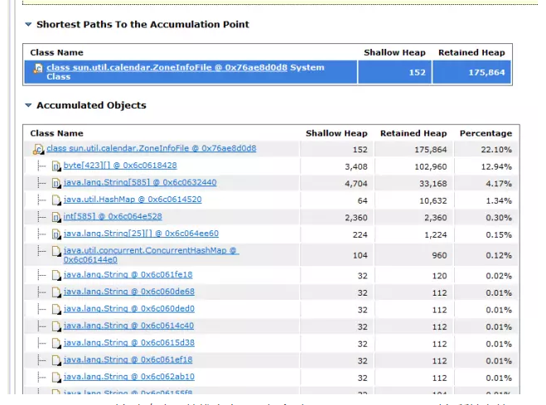Click object icon next to java.util.HashMap

(56, 200)
